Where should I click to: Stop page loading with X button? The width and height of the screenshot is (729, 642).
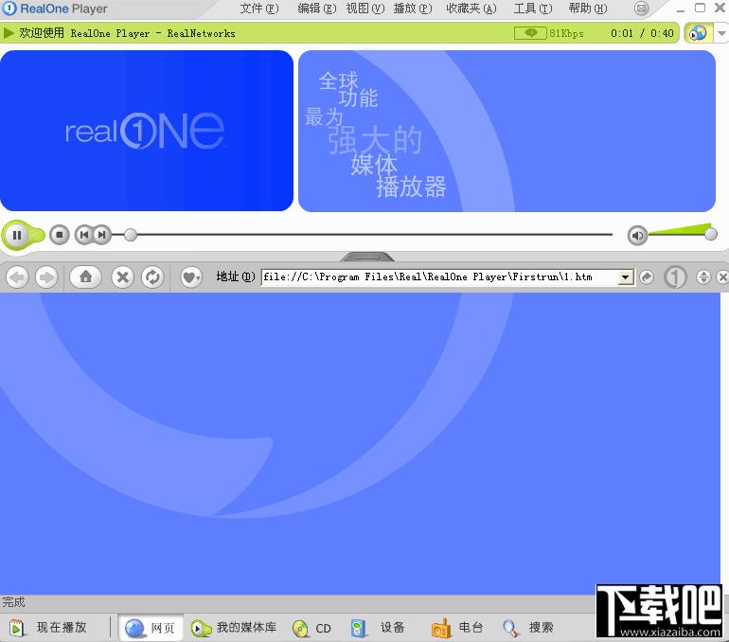pyautogui.click(x=122, y=277)
